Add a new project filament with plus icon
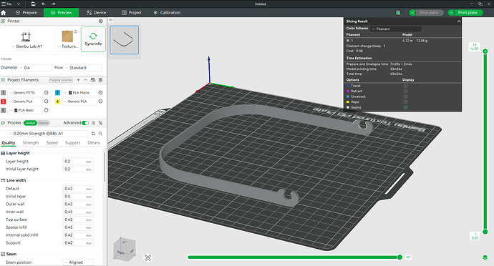The height and width of the screenshot is (266, 494). pos(78,80)
